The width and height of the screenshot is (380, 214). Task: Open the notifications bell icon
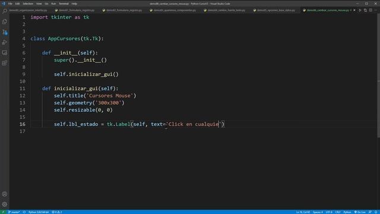(x=376, y=212)
